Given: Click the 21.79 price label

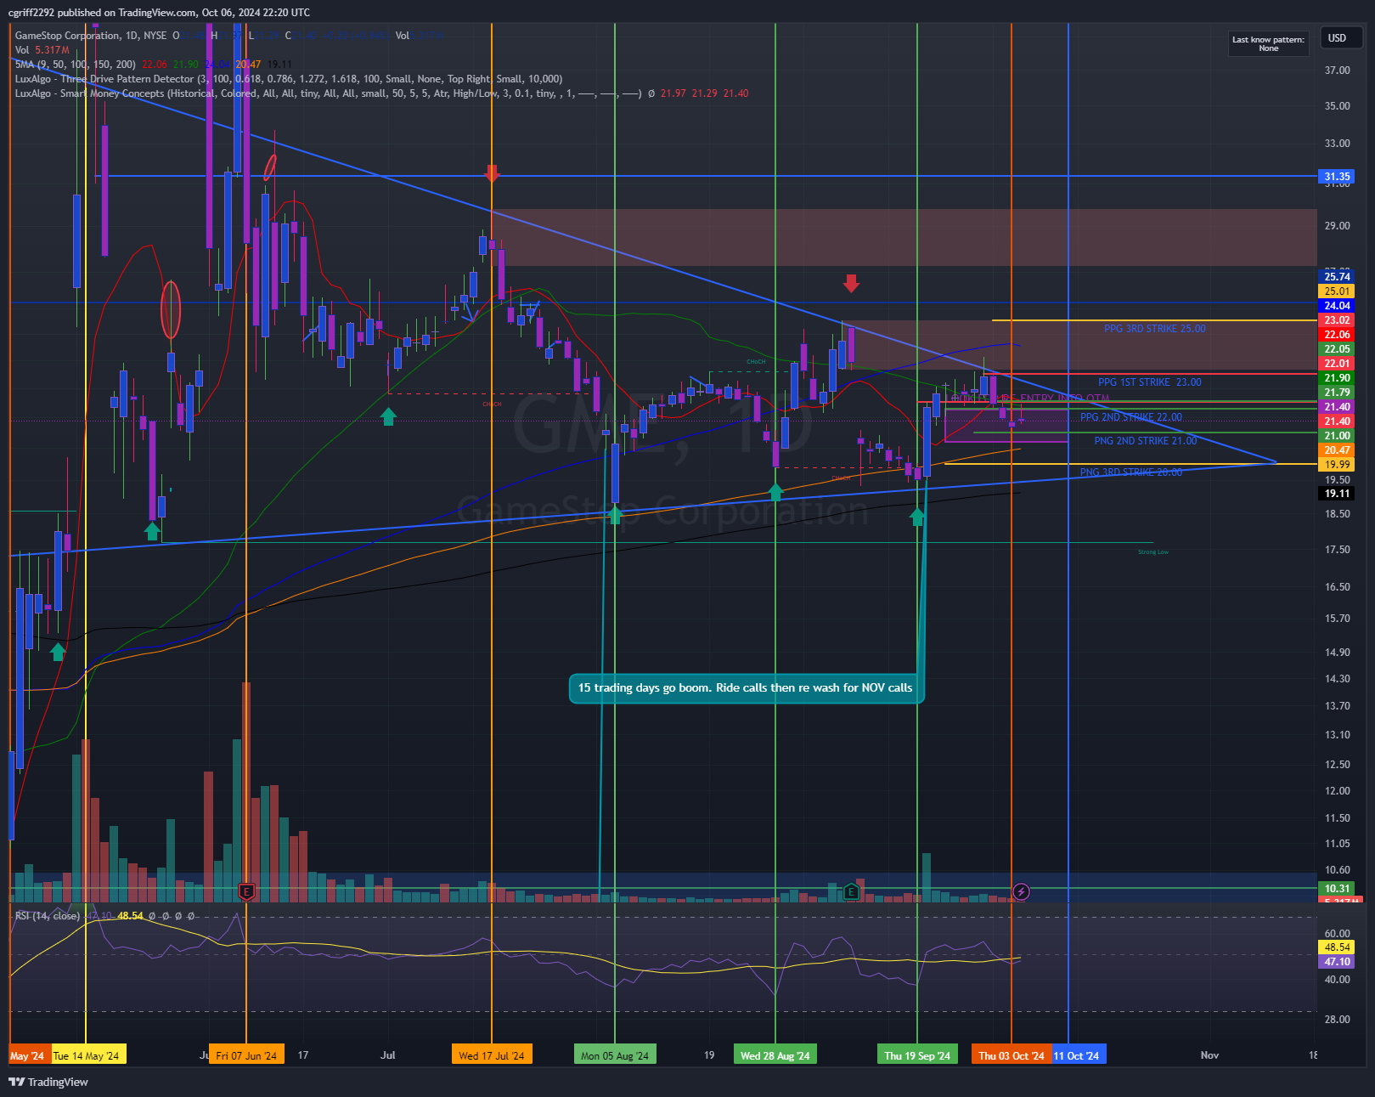Looking at the screenshot, I should click(1337, 392).
